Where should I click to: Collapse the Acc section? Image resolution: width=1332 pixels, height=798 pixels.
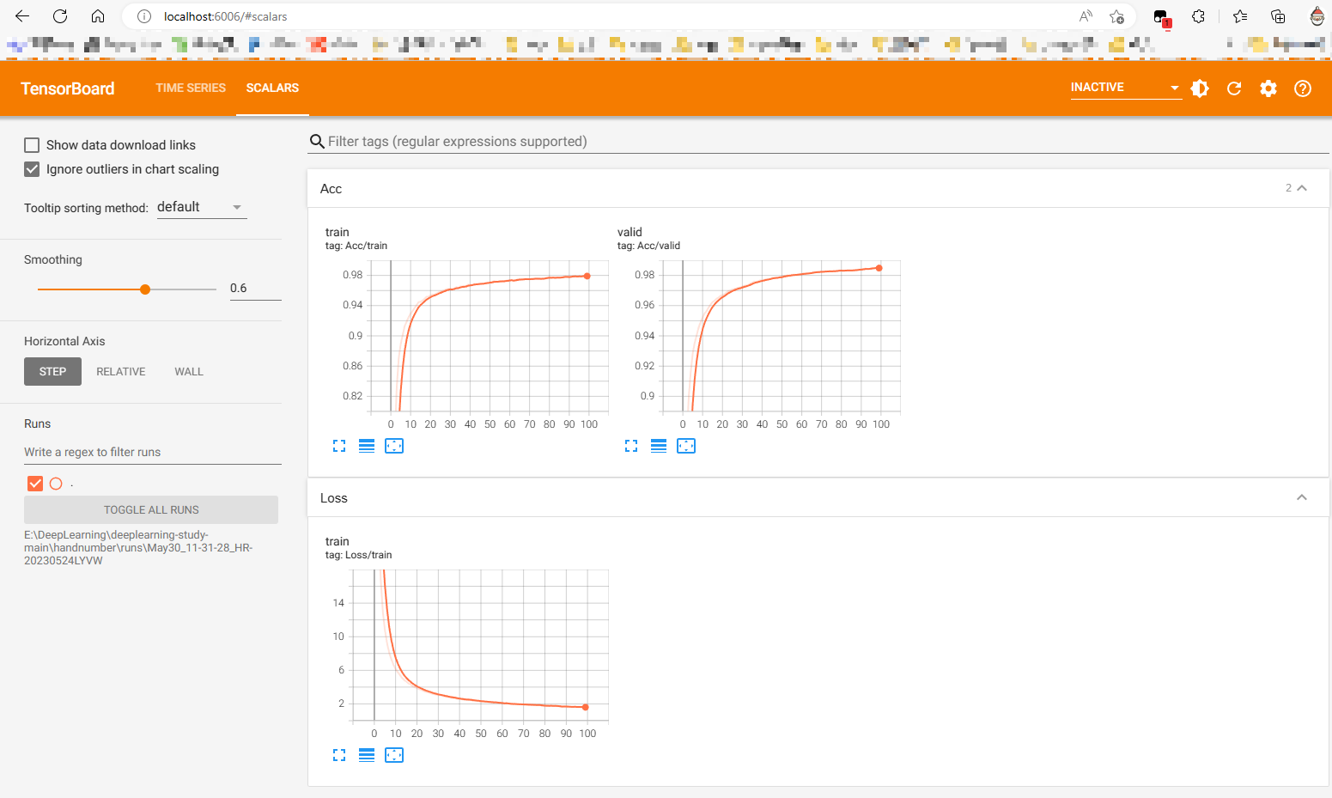pos(1302,188)
